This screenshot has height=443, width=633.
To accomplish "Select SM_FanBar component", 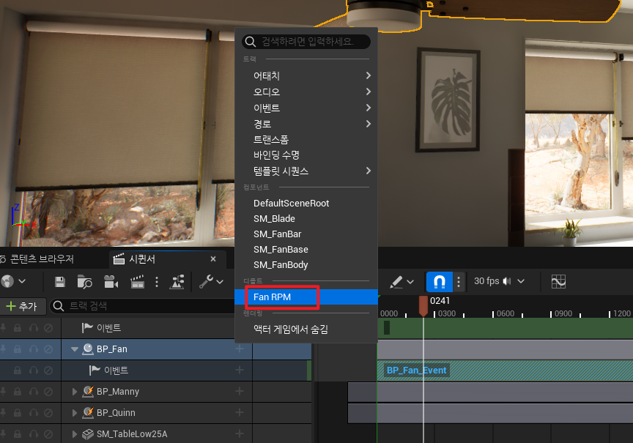I will [x=306, y=234].
